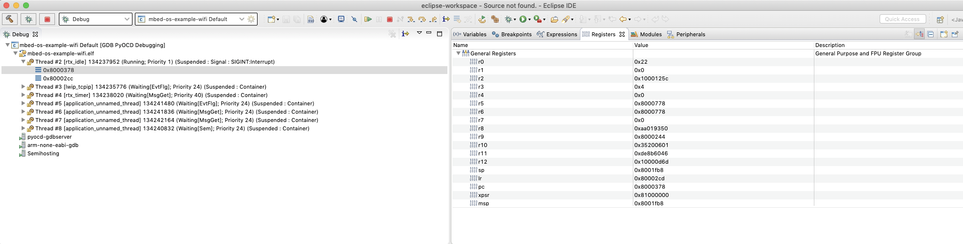Open the Debug view menu triangle

click(419, 33)
